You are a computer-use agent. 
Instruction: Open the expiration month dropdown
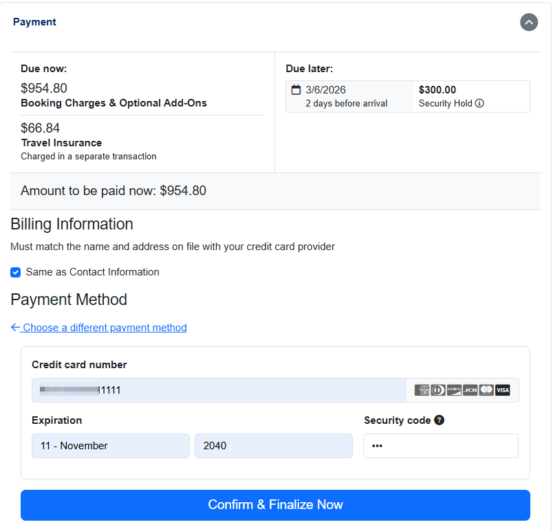click(x=110, y=446)
